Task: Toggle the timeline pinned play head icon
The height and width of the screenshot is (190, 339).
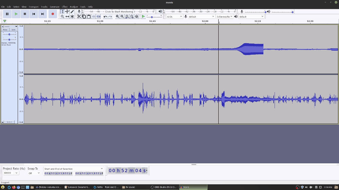Action: point(4,21)
